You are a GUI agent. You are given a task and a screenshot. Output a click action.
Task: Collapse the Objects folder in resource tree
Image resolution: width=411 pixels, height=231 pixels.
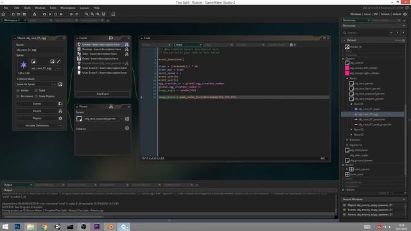click(x=343, y=58)
